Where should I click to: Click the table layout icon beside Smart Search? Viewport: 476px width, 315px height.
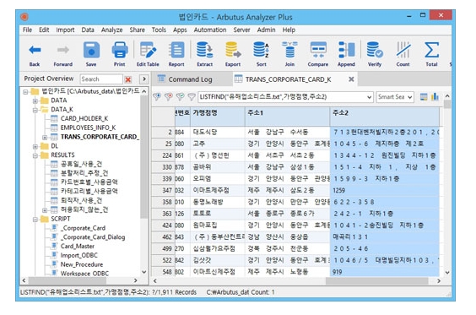[424, 97]
